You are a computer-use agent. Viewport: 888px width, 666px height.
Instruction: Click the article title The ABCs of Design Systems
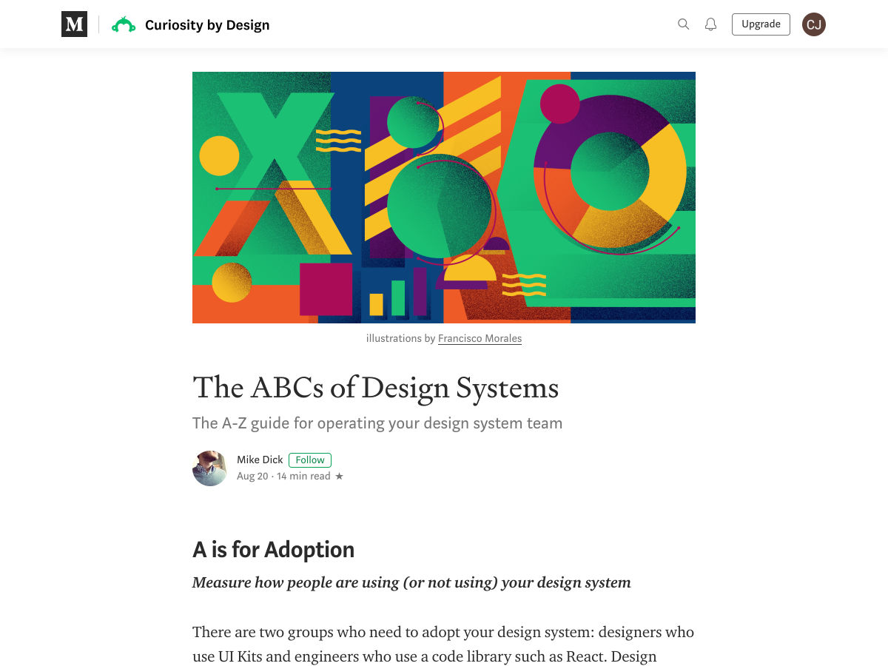375,388
